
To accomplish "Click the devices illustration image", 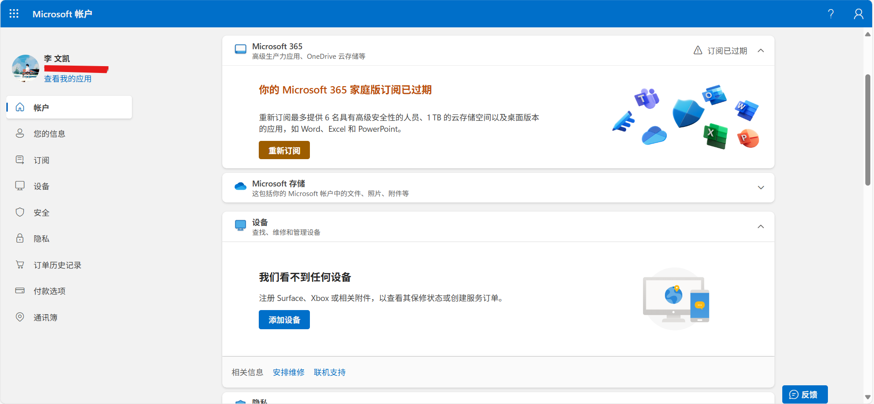I will tap(676, 299).
